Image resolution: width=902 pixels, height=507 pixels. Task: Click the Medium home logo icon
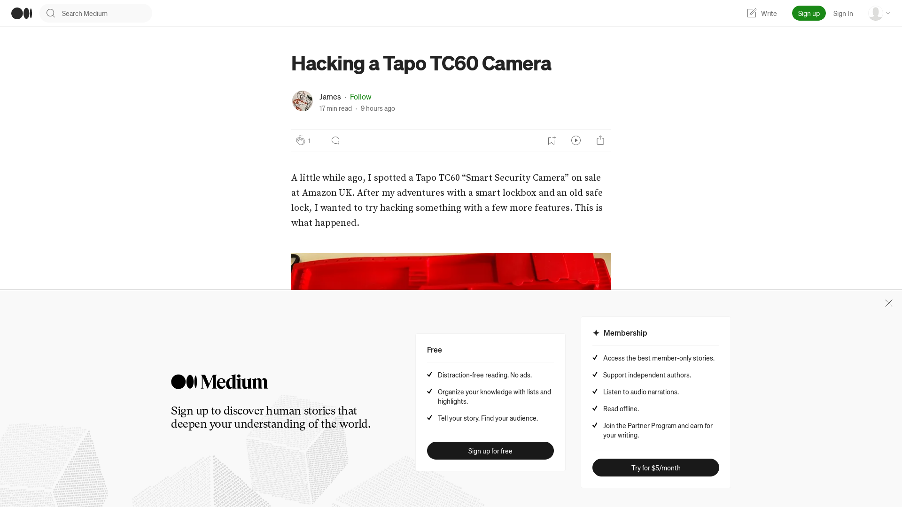[22, 13]
